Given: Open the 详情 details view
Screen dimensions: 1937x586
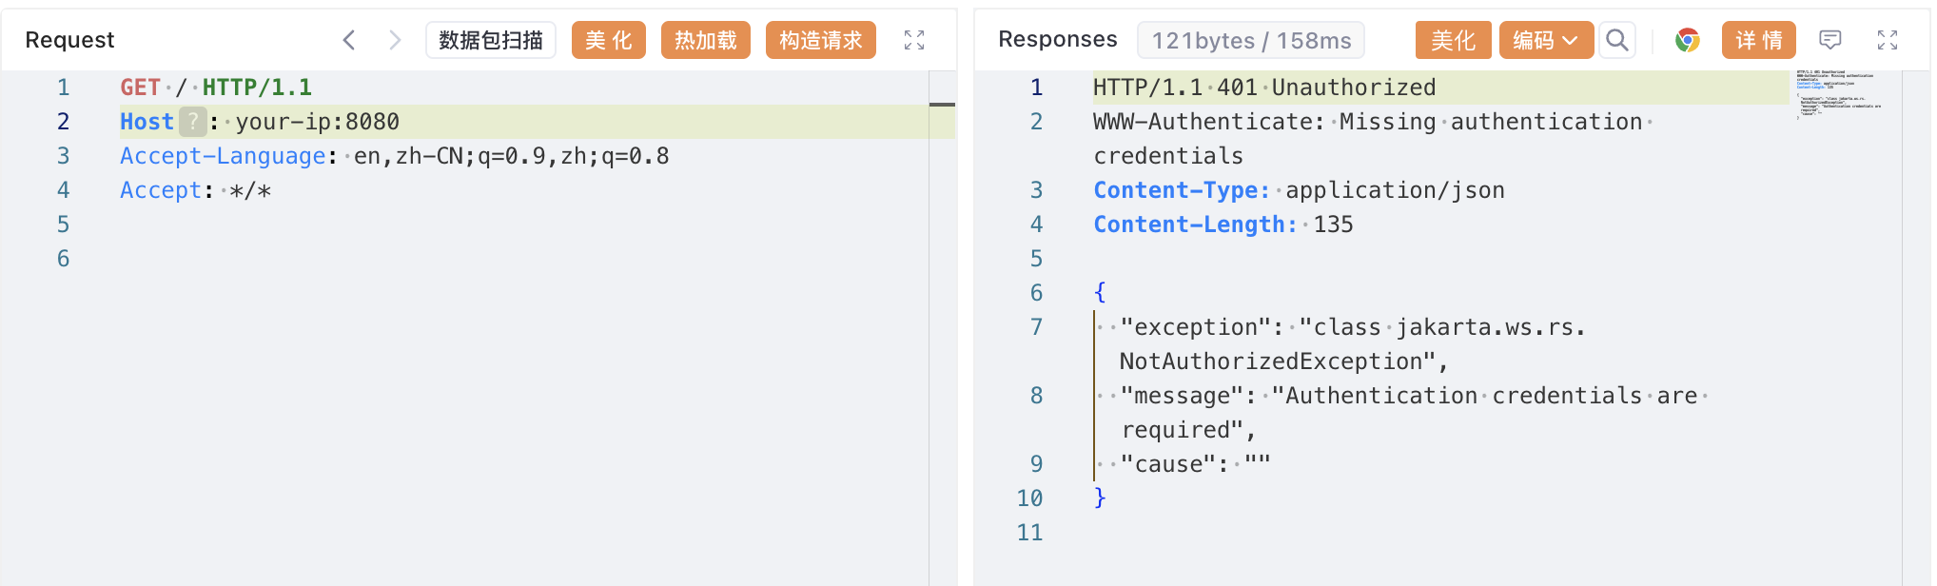Looking at the screenshot, I should tap(1758, 40).
